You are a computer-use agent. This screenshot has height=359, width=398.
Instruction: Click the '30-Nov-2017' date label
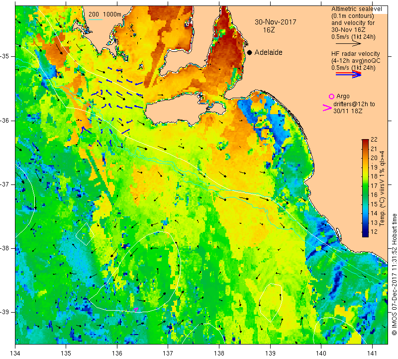click(x=276, y=22)
